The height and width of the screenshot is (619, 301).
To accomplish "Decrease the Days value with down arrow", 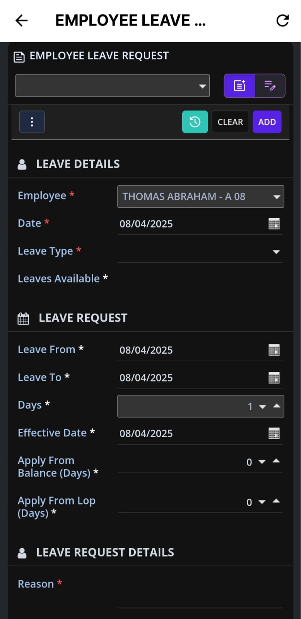I will tap(263, 407).
